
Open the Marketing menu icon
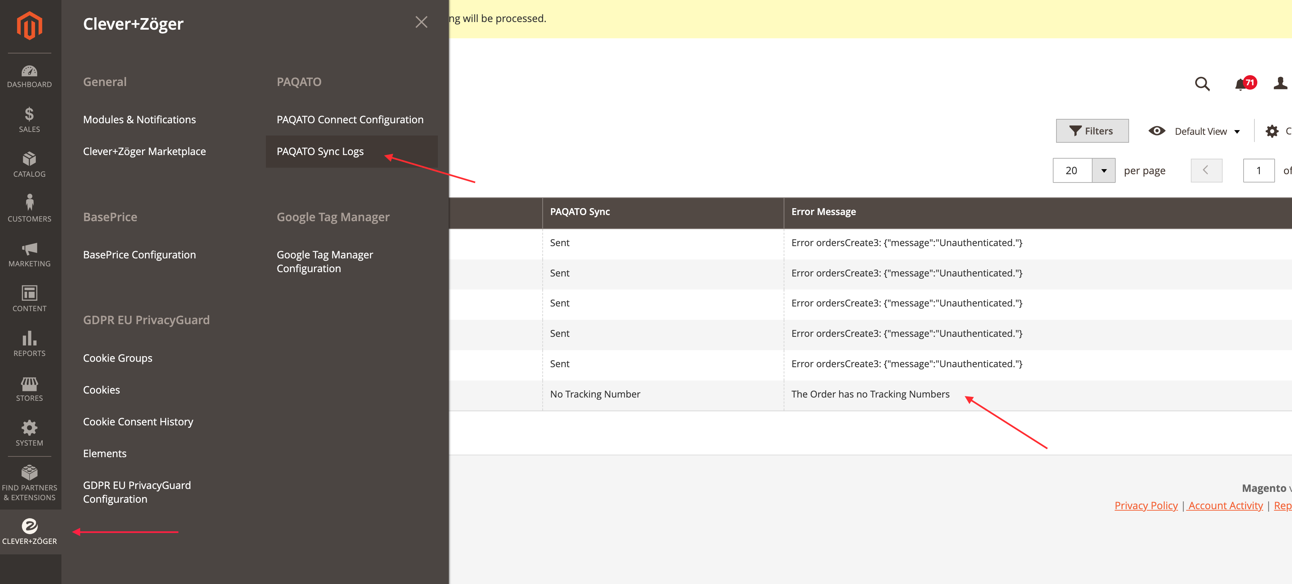coord(30,255)
